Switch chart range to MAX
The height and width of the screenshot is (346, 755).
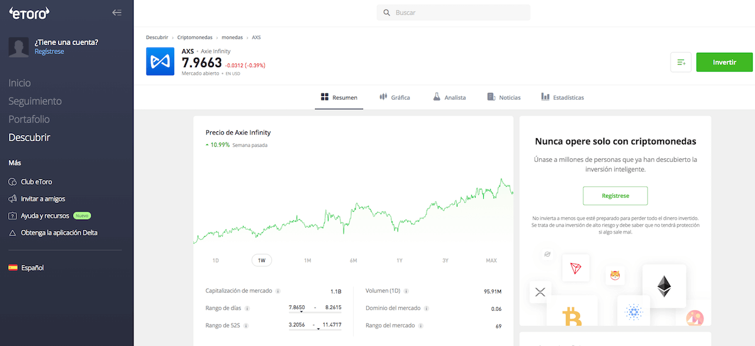(491, 261)
